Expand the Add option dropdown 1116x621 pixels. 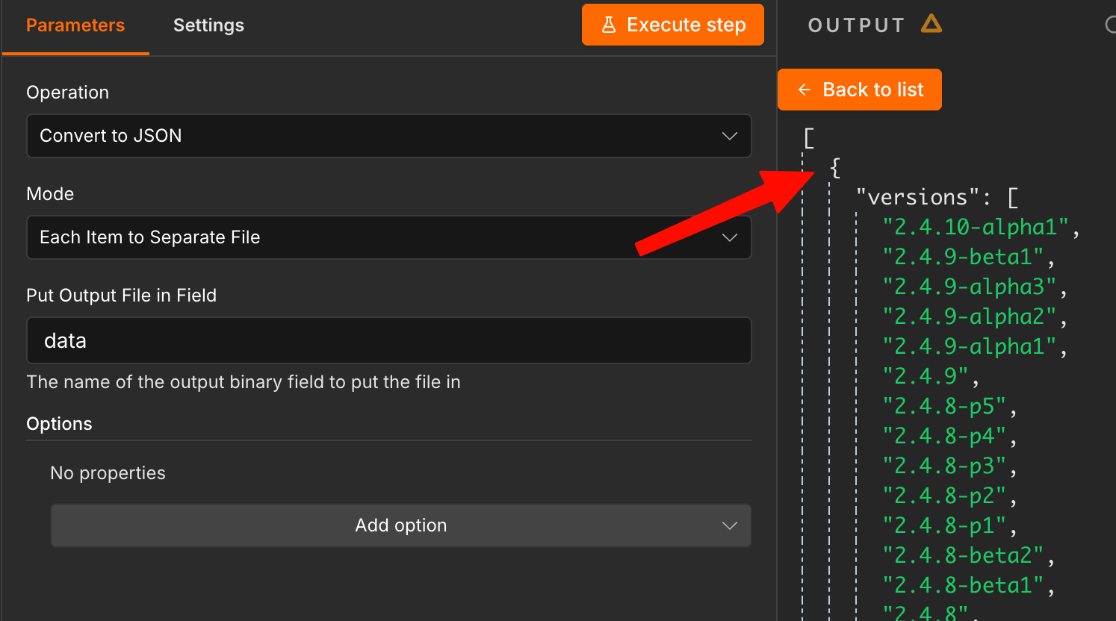(401, 525)
